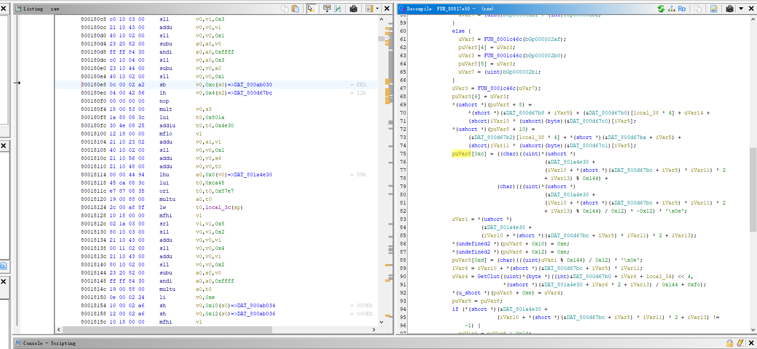Click the Copy icon in the Listing toolbar
The width and height of the screenshot is (757, 349).
[285, 9]
